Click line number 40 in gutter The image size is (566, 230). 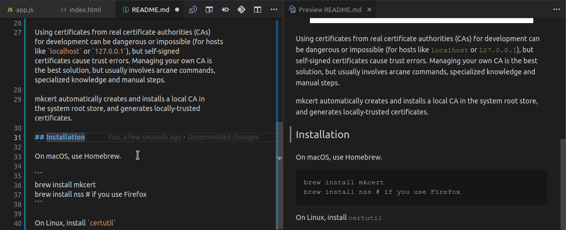tap(17, 223)
